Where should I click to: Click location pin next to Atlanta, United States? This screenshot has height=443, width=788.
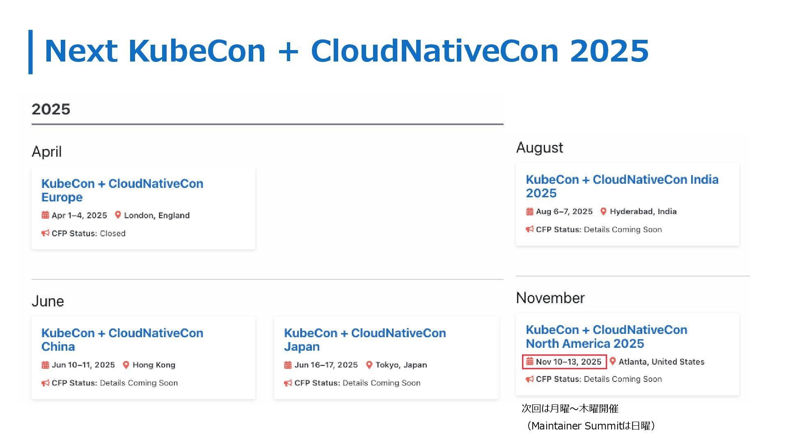pyautogui.click(x=612, y=361)
